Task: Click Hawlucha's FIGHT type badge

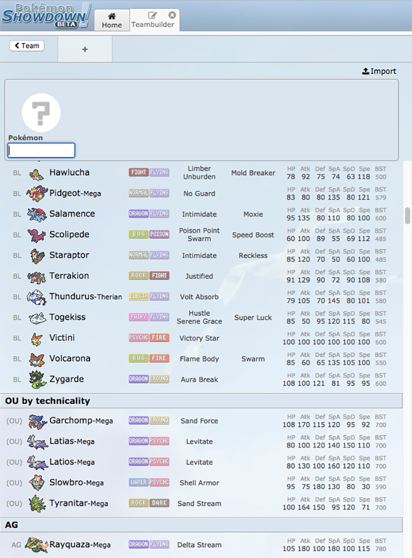Action: [139, 172]
